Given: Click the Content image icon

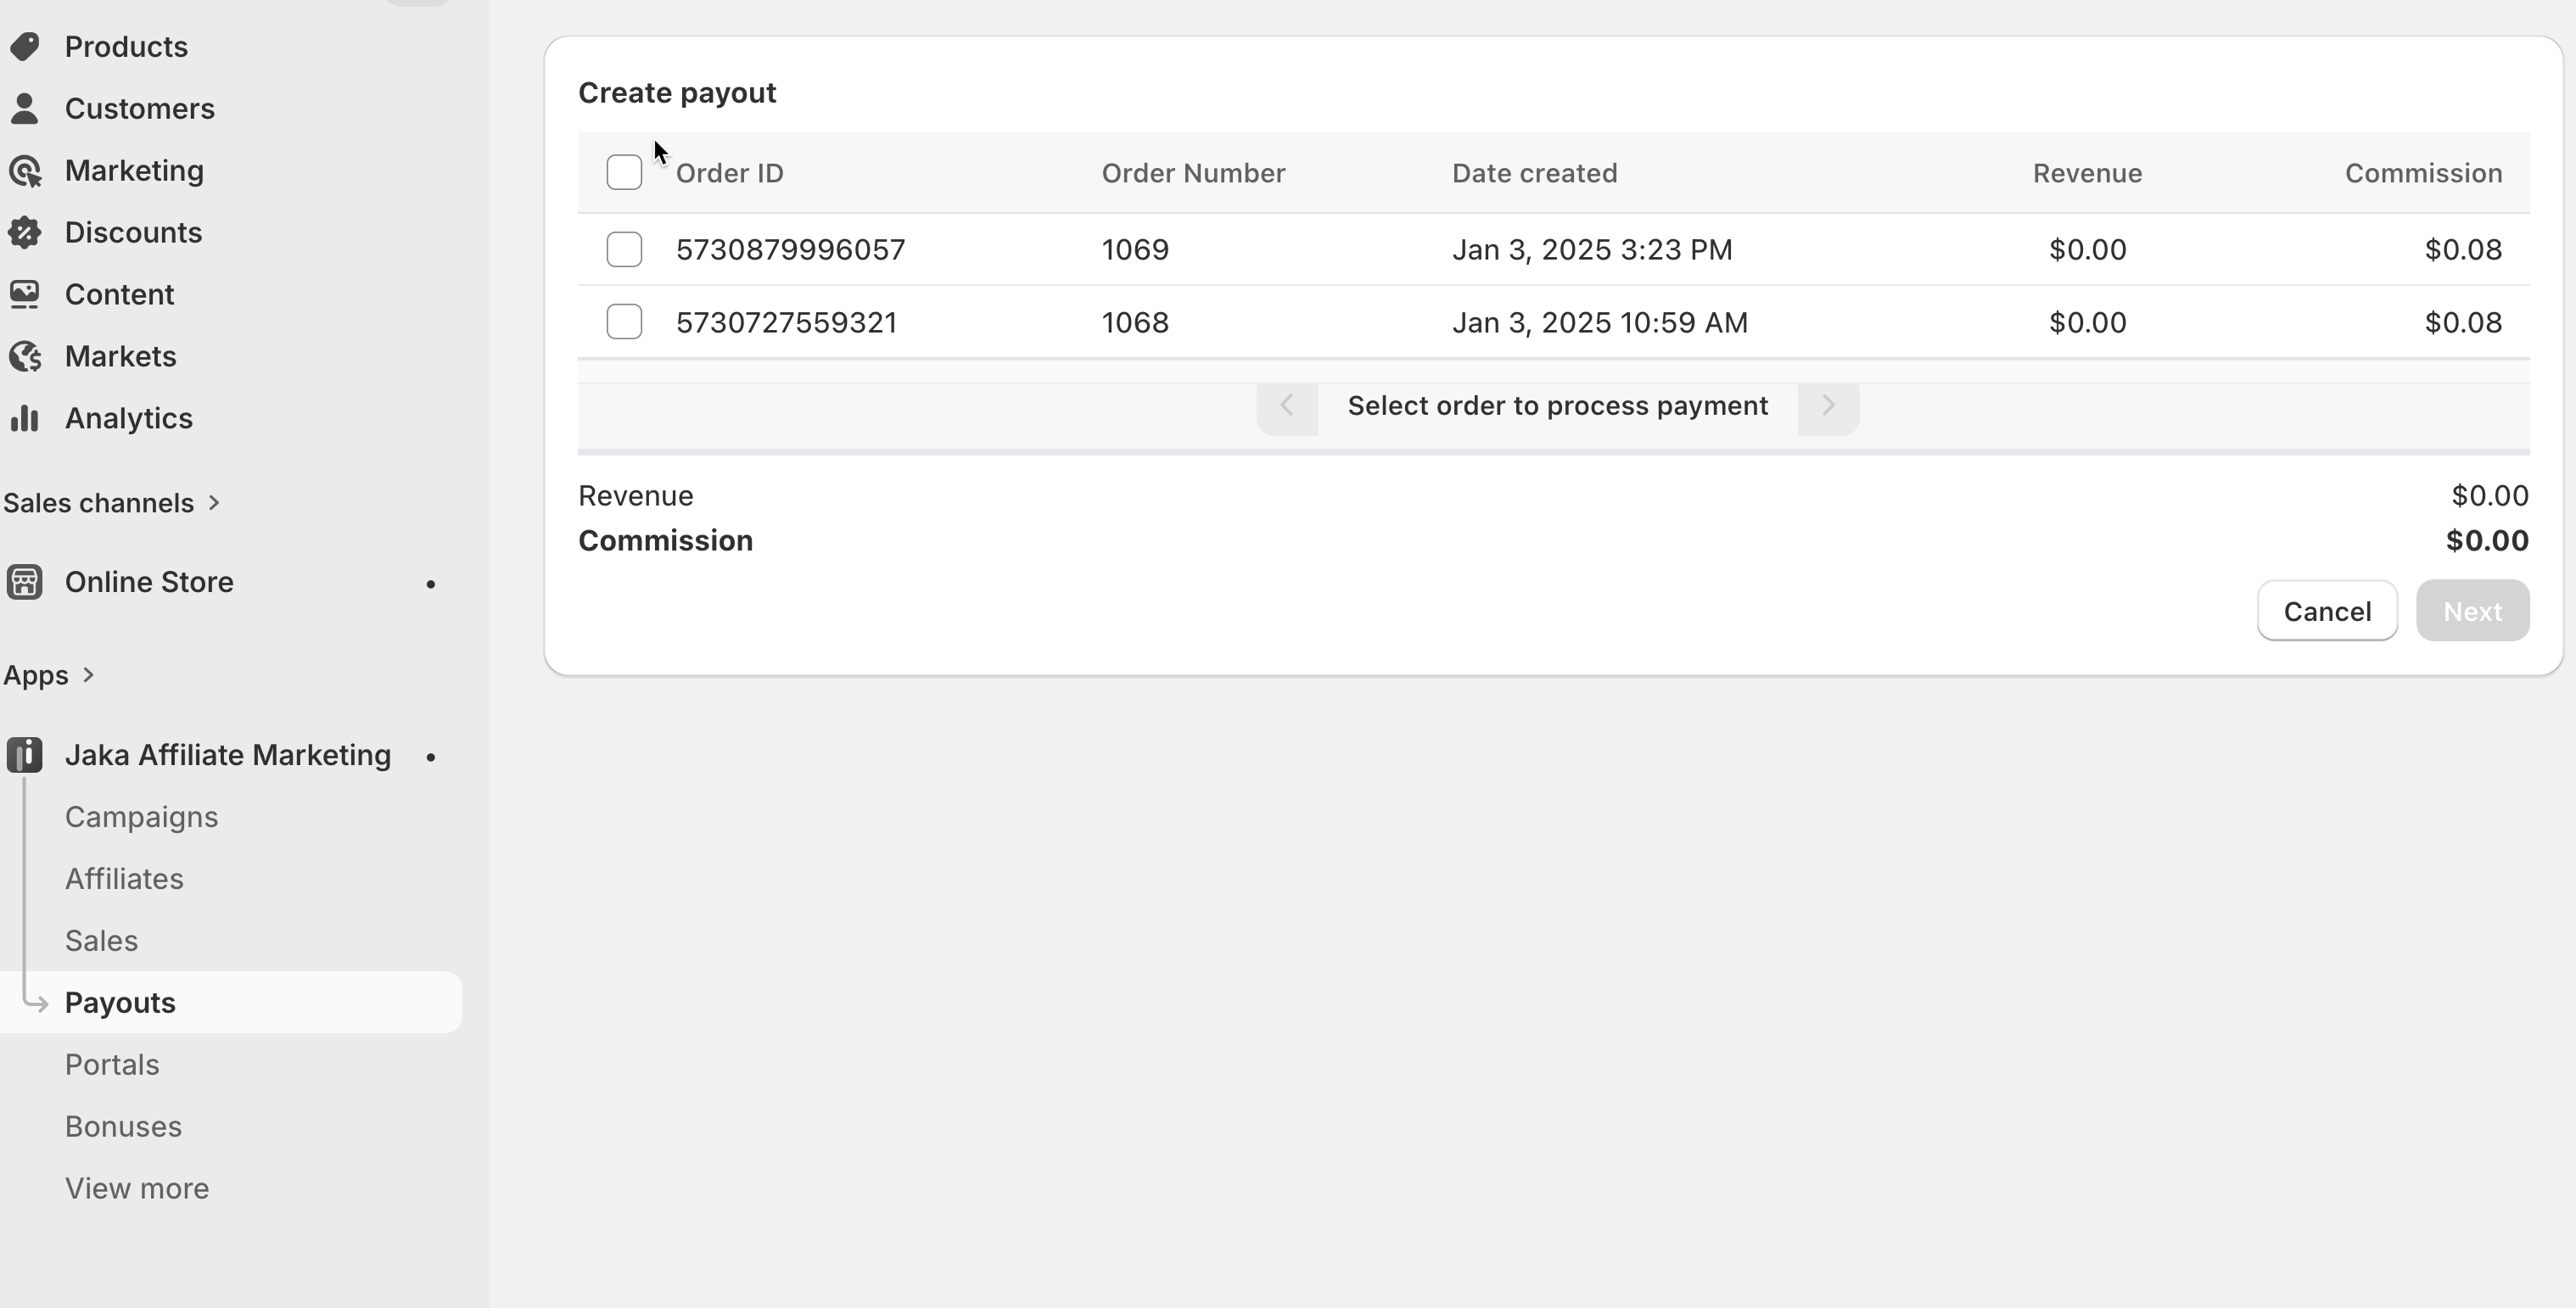Looking at the screenshot, I should coord(25,294).
